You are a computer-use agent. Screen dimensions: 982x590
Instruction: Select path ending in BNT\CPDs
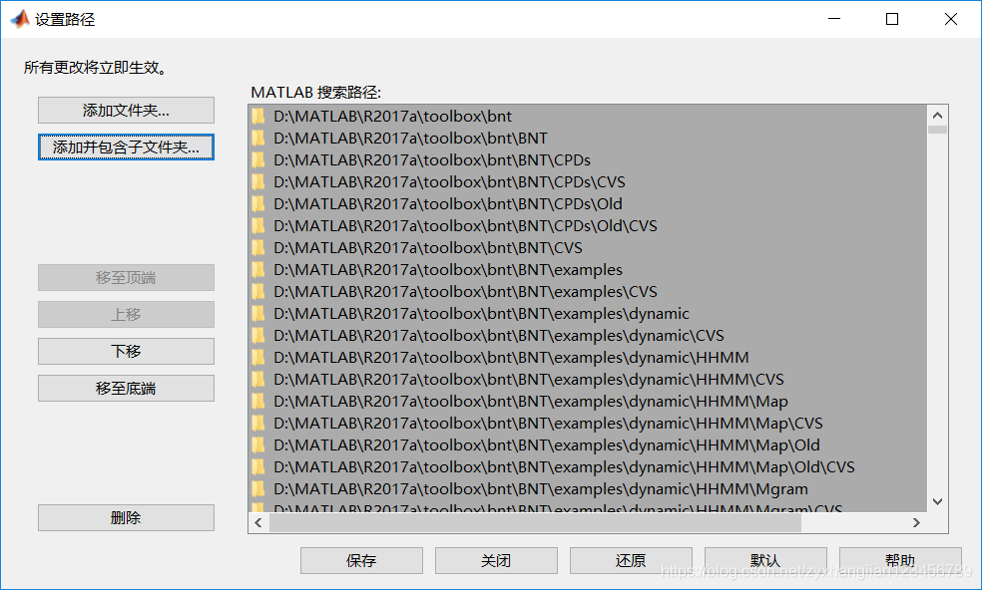coord(432,160)
